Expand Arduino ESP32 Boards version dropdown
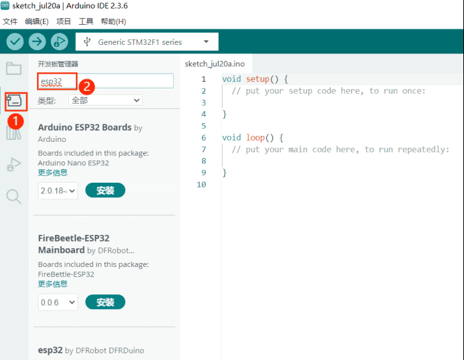The image size is (464, 360). (x=58, y=191)
